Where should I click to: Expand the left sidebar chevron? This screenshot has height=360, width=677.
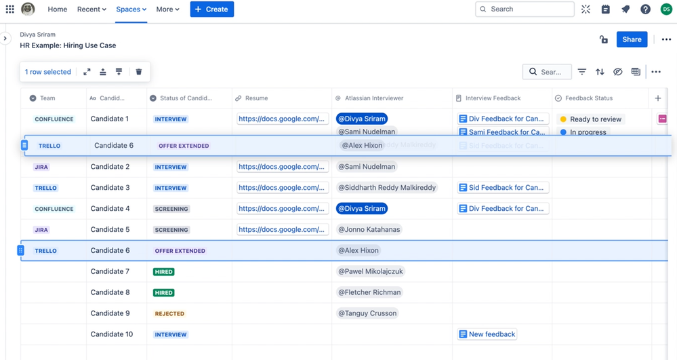pyautogui.click(x=5, y=39)
